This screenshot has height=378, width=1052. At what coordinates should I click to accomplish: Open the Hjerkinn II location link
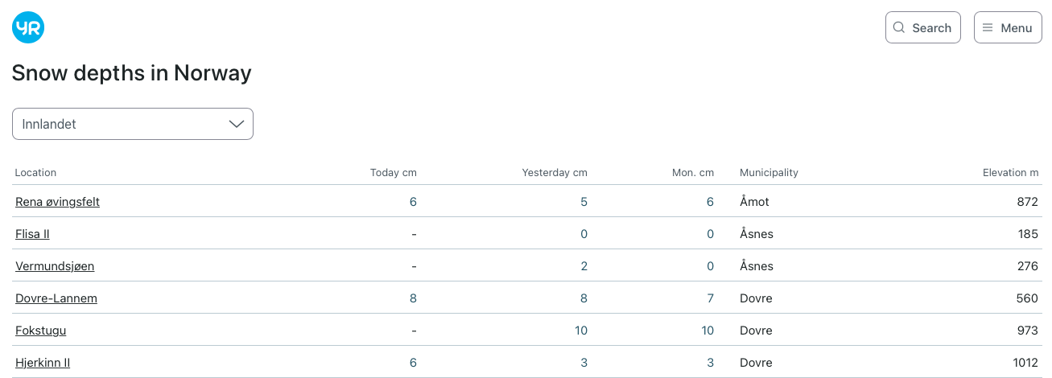point(43,363)
